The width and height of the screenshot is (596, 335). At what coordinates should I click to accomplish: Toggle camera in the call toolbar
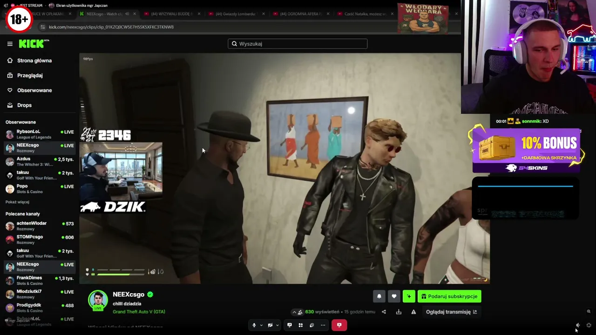pos(270,325)
